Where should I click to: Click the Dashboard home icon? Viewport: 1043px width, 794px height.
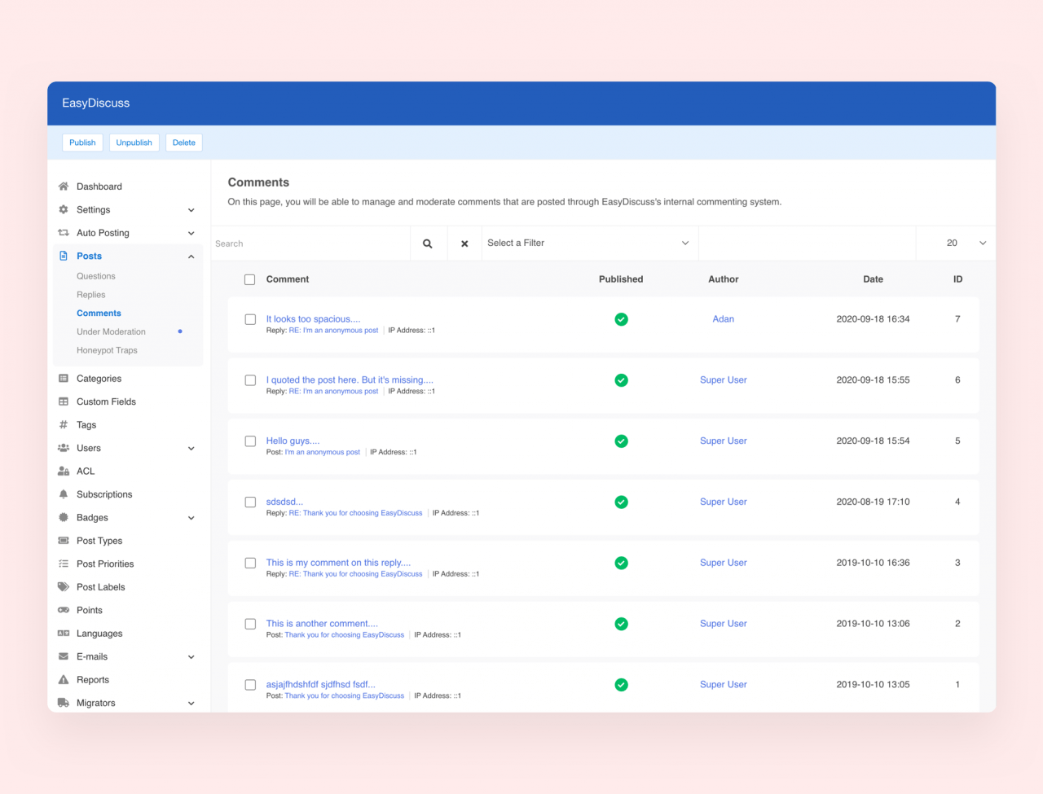pyautogui.click(x=64, y=186)
